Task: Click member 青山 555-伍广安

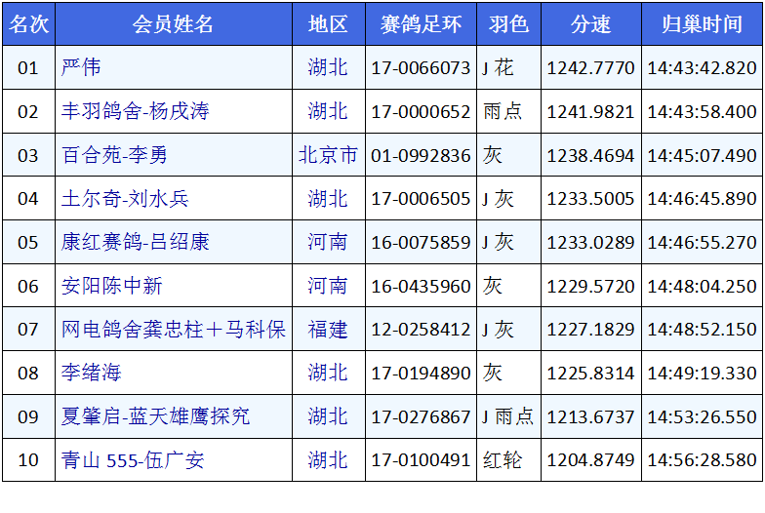Action: click(133, 460)
